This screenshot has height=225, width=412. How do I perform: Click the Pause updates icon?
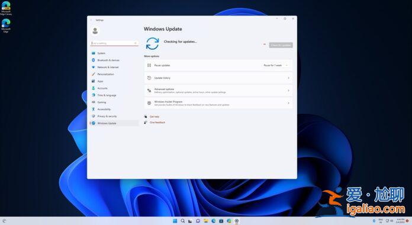[149, 65]
